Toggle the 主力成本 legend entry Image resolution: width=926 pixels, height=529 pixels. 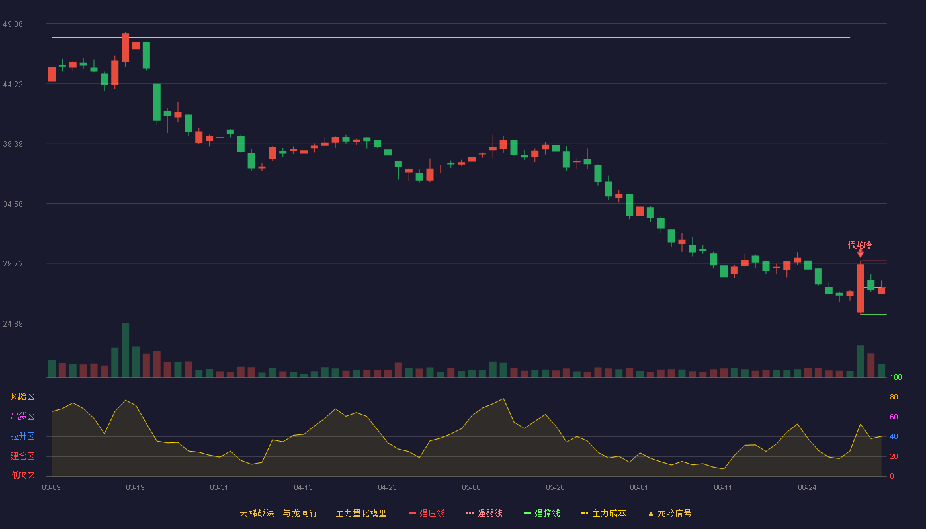[x=603, y=513]
